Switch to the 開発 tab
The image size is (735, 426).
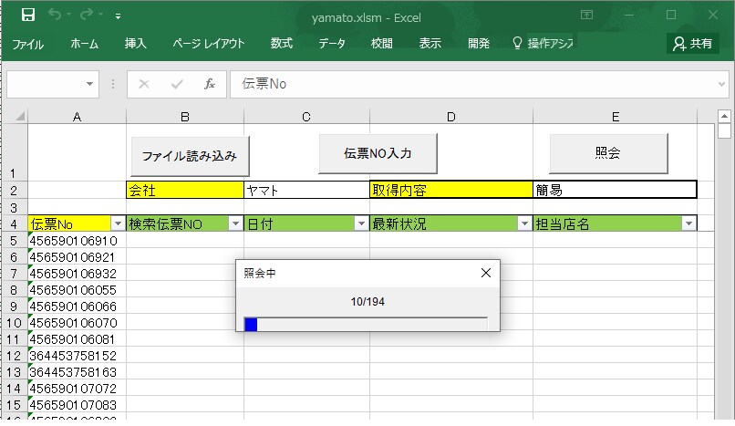[x=479, y=44]
